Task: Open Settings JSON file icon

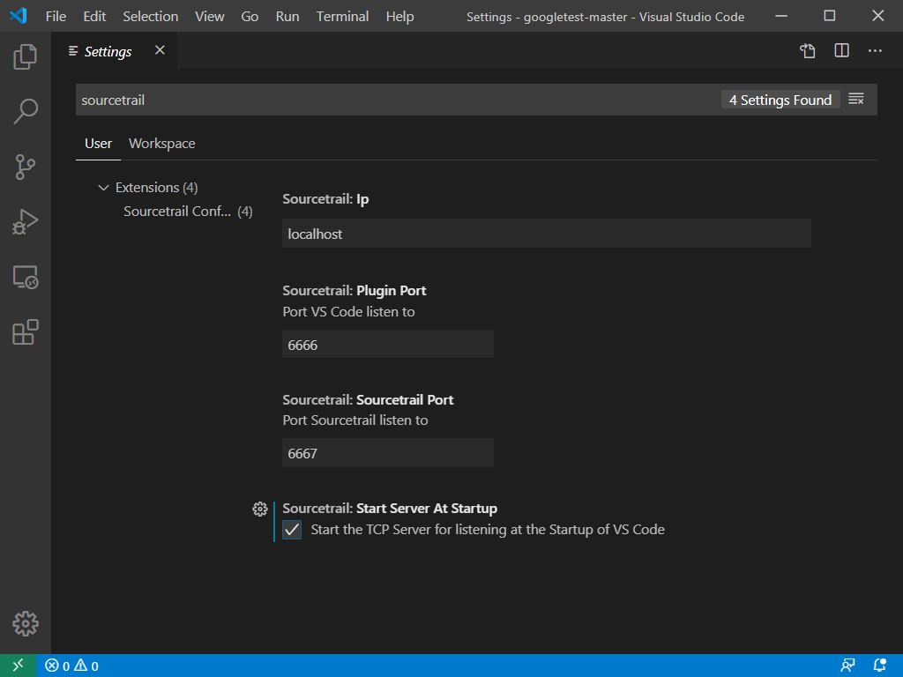Action: tap(808, 50)
